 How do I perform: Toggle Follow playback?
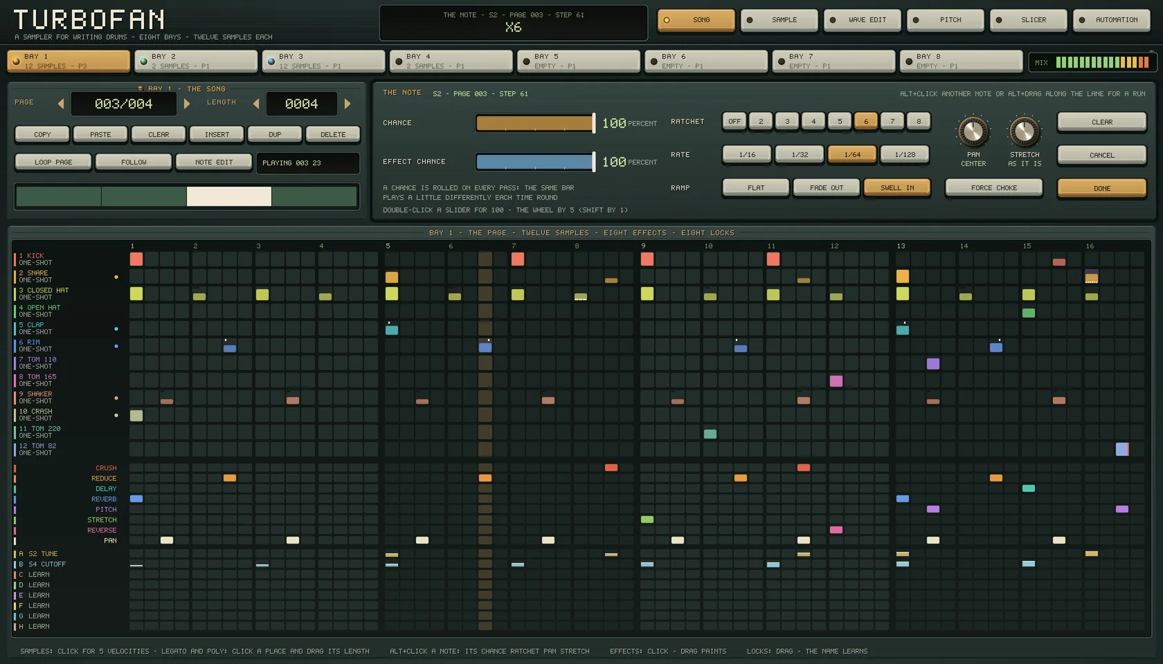pyautogui.click(x=134, y=162)
